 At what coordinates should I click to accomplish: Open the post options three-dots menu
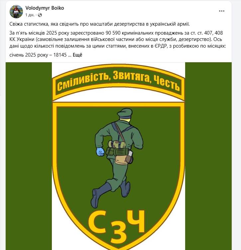[x=222, y=11]
